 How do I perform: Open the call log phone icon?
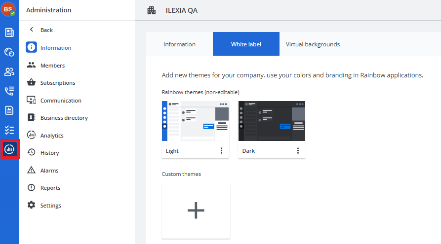(x=9, y=91)
